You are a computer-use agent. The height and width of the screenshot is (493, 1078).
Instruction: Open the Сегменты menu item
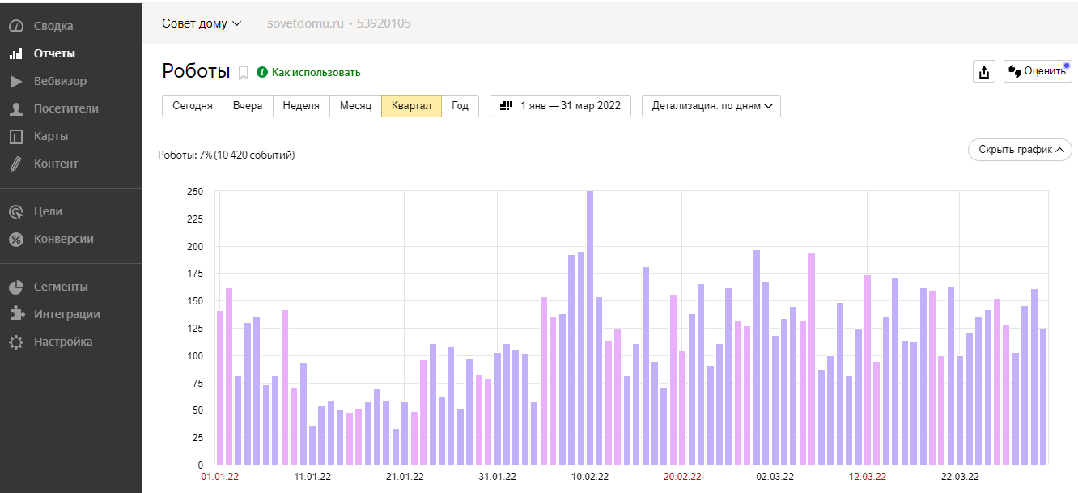61,287
